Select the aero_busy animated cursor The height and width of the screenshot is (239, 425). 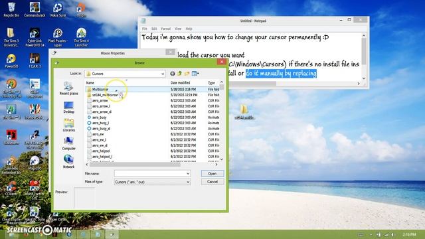[99, 118]
